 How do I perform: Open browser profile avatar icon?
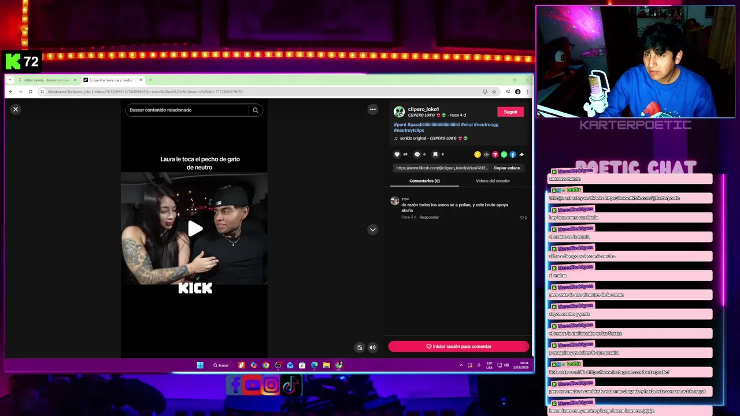click(517, 91)
